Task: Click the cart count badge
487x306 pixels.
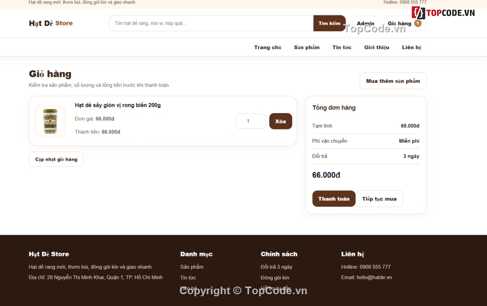Action: pos(418,23)
